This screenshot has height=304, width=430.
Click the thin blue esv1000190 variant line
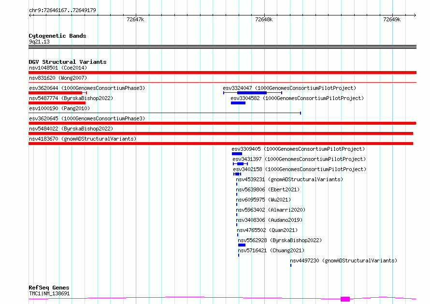coord(165,113)
